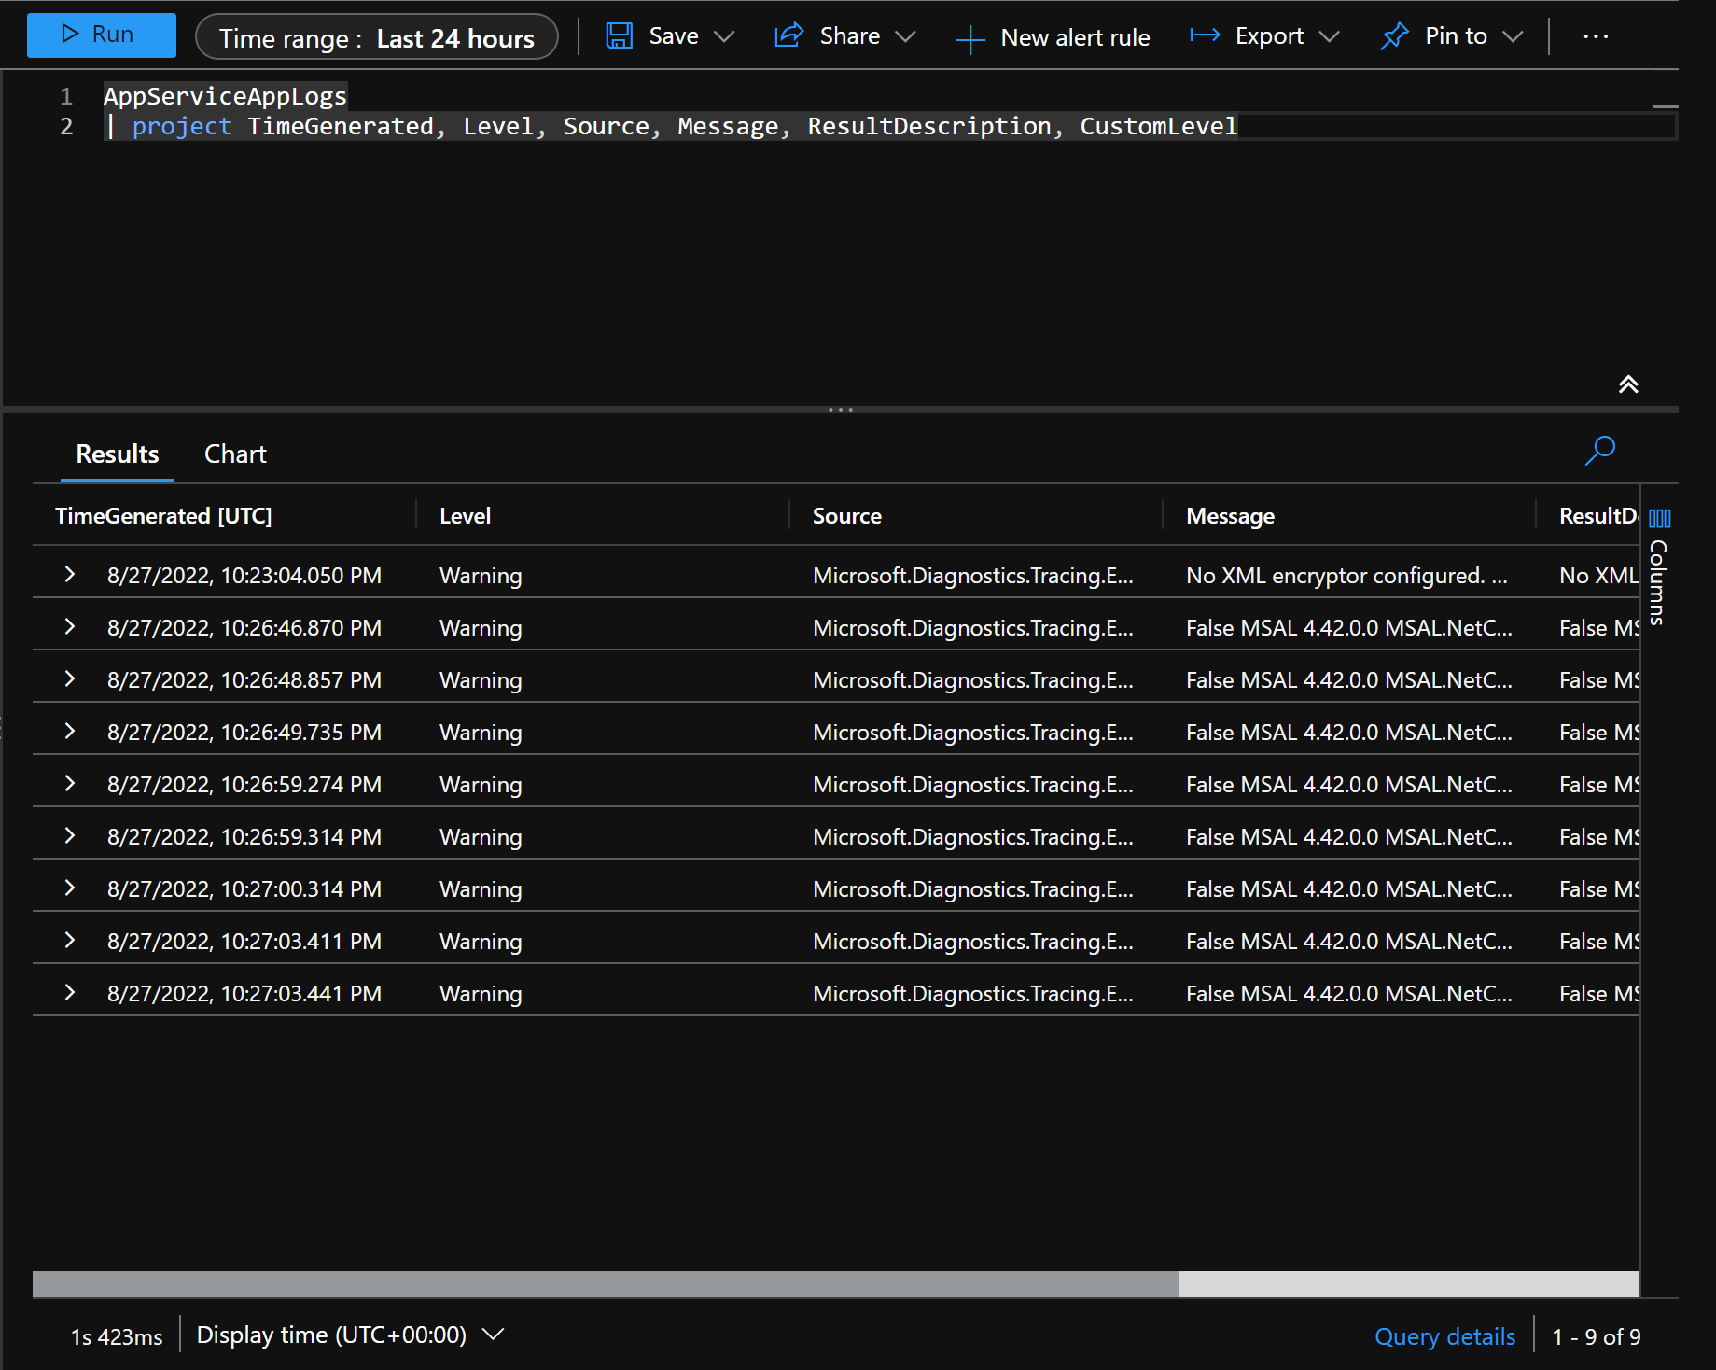Click the Save label in toolbar

point(674,35)
